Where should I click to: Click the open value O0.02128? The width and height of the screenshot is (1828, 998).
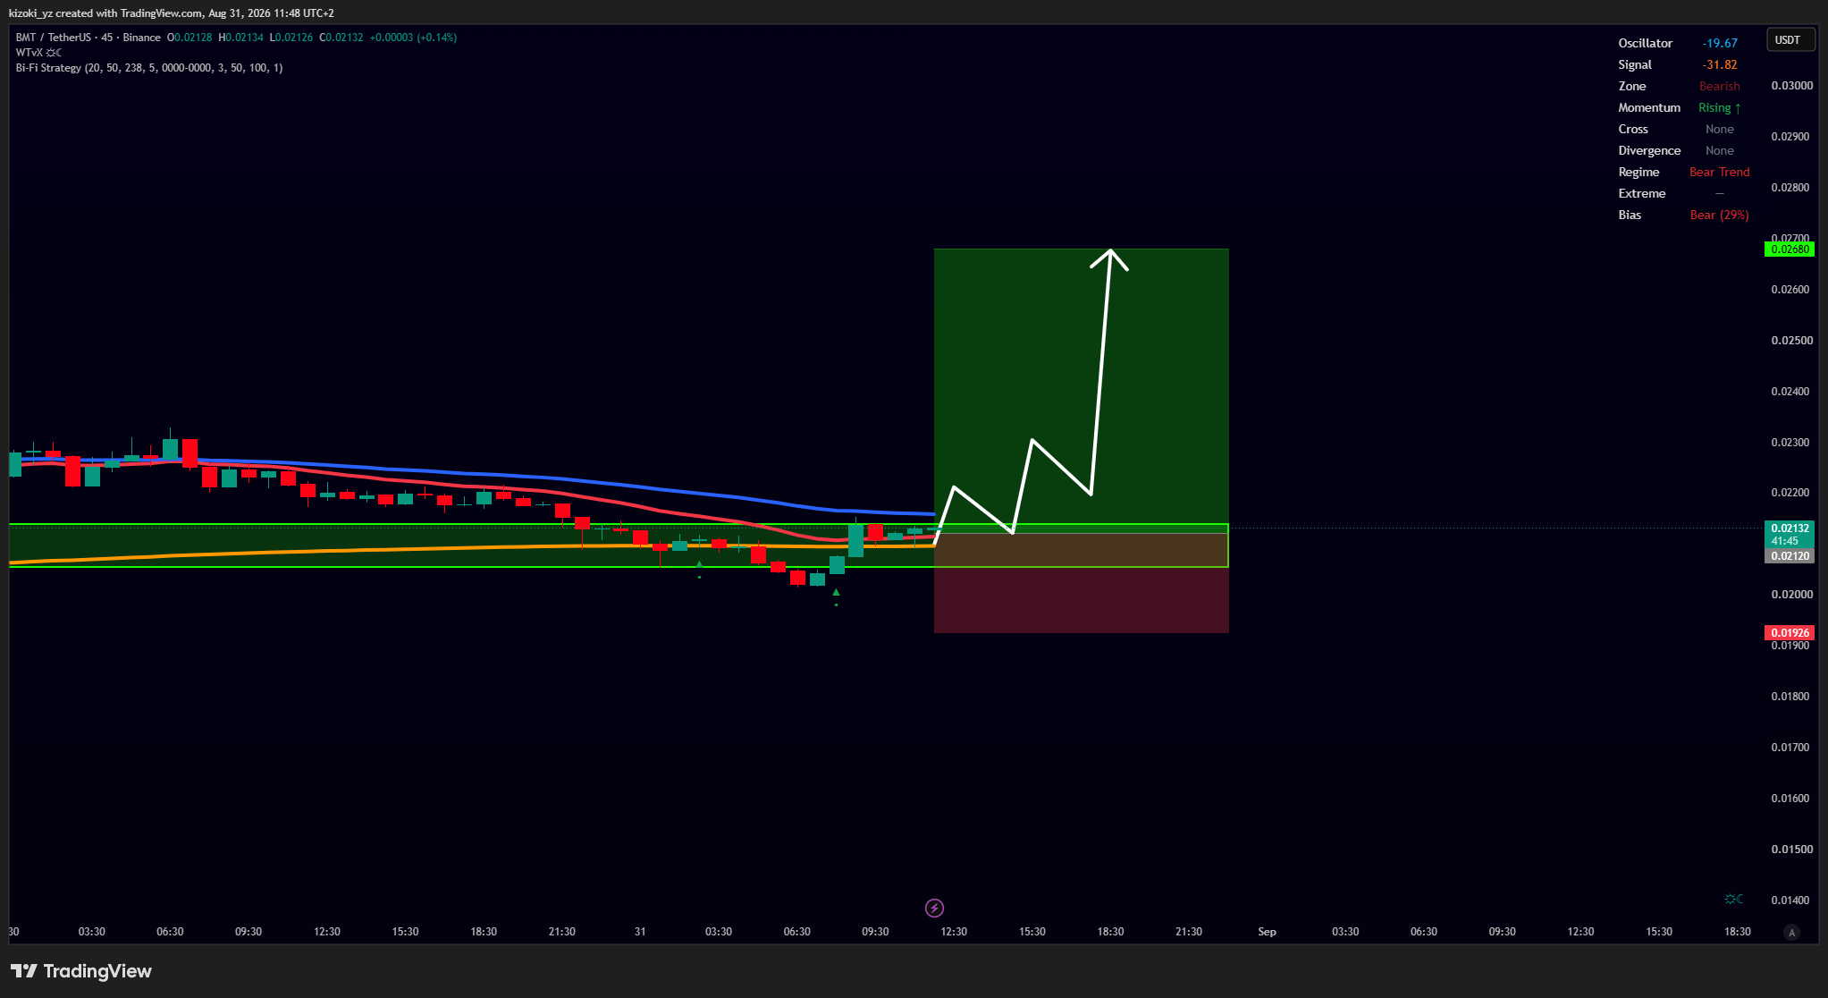190,38
